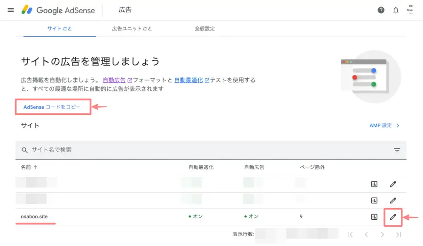Click the 自動広告 column header
This screenshot has height=246, width=423.
(x=254, y=167)
